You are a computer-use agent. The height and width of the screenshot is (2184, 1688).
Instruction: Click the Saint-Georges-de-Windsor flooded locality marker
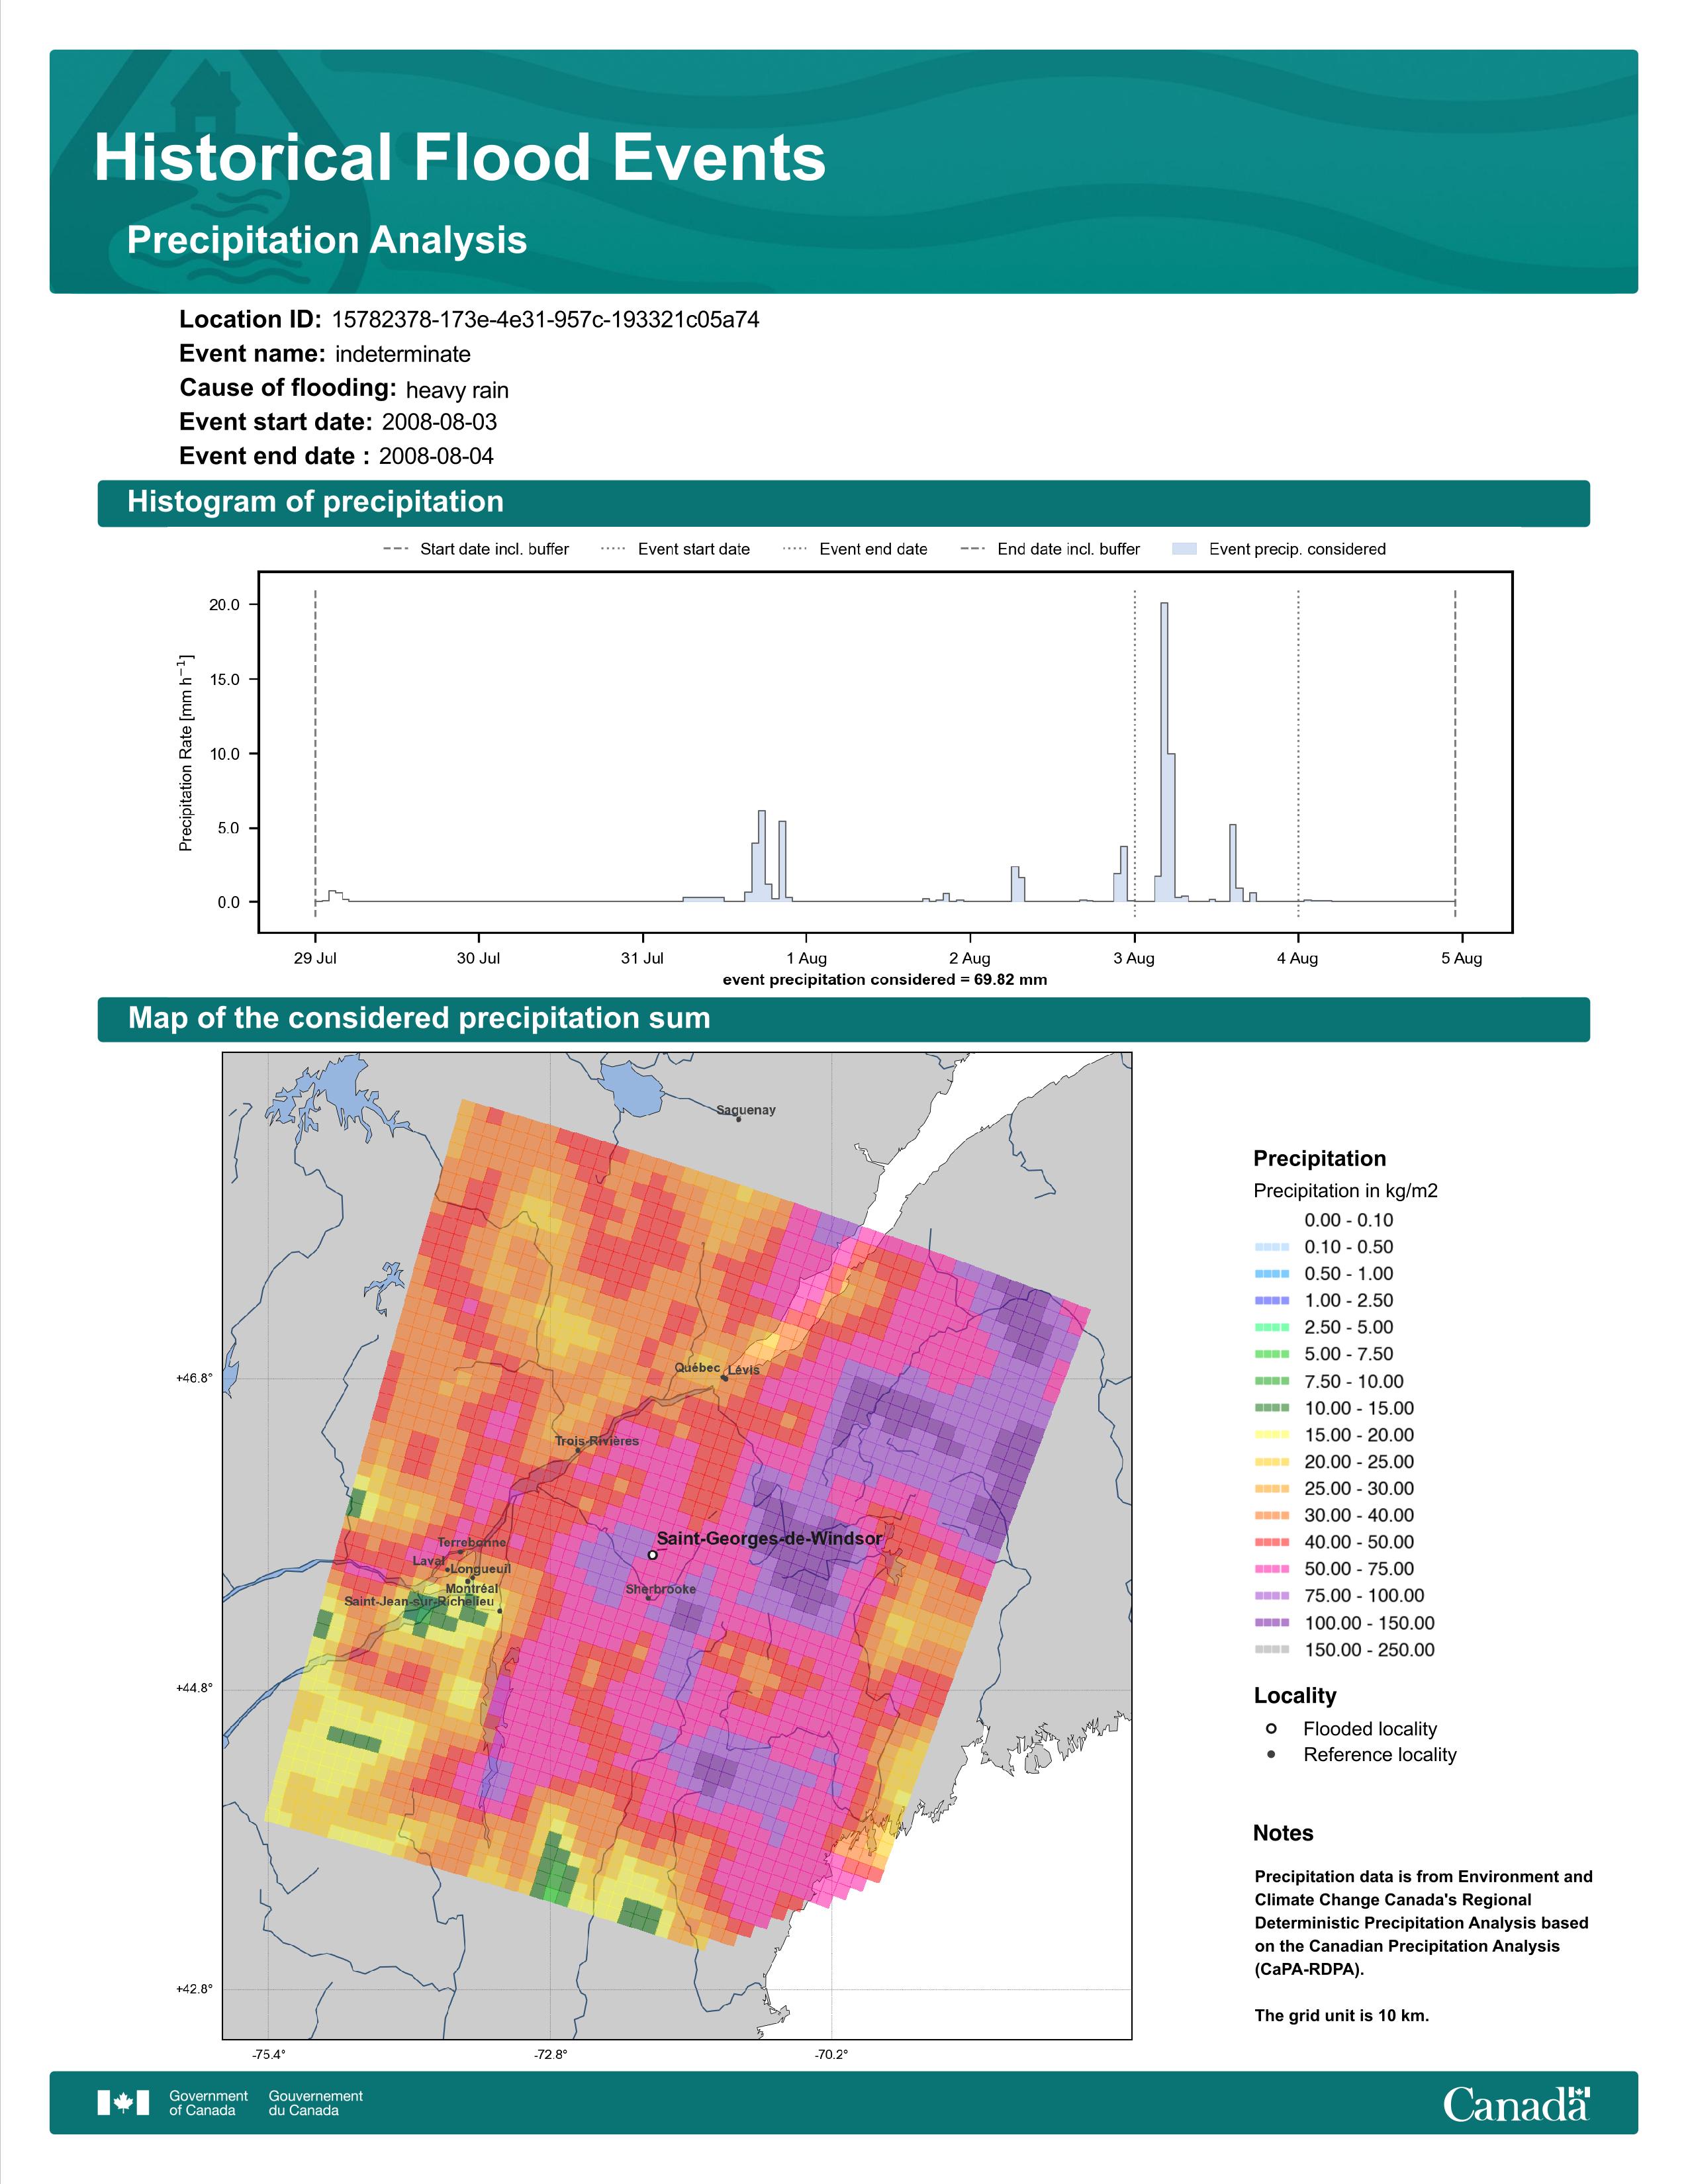(x=652, y=1555)
